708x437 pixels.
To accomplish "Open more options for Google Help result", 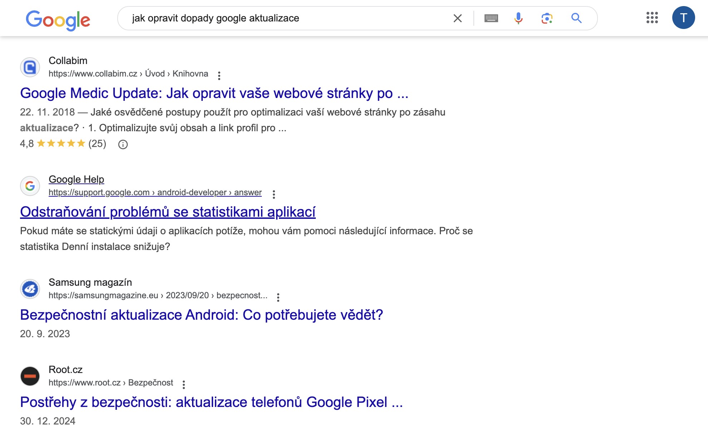I will pos(274,194).
